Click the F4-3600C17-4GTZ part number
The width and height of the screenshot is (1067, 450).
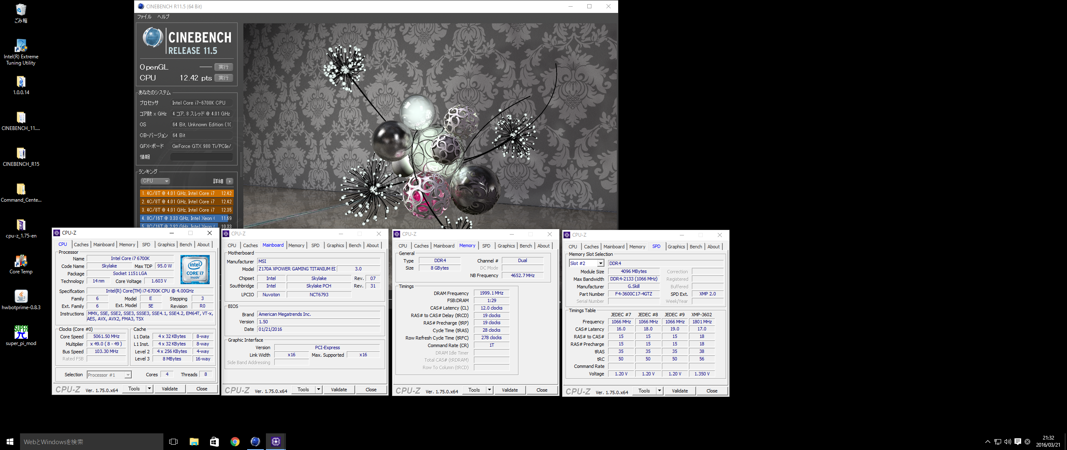coord(634,294)
